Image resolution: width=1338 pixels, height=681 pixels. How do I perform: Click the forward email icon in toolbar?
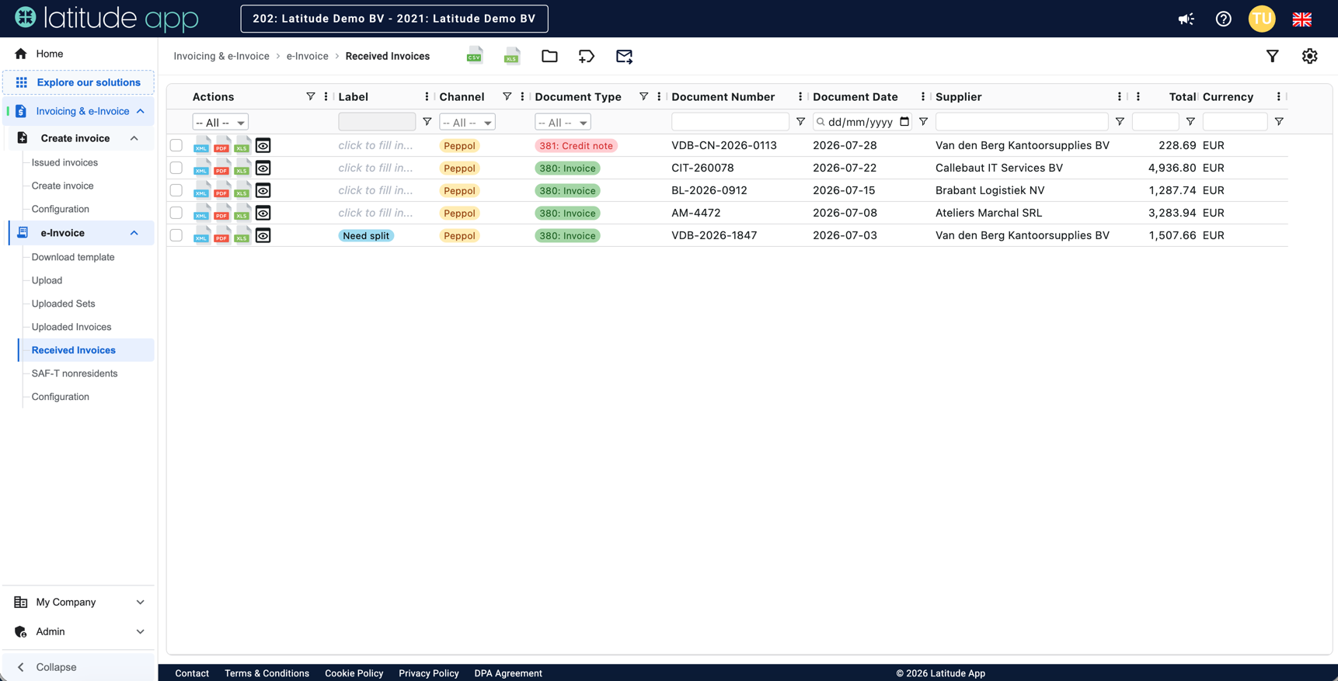click(624, 56)
